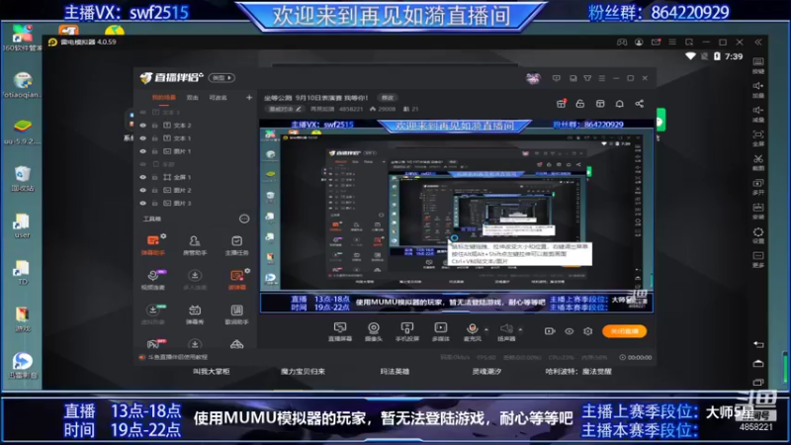The image size is (791, 445).
Task: Open the 弹幕秀 tool
Action: pyautogui.click(x=194, y=313)
